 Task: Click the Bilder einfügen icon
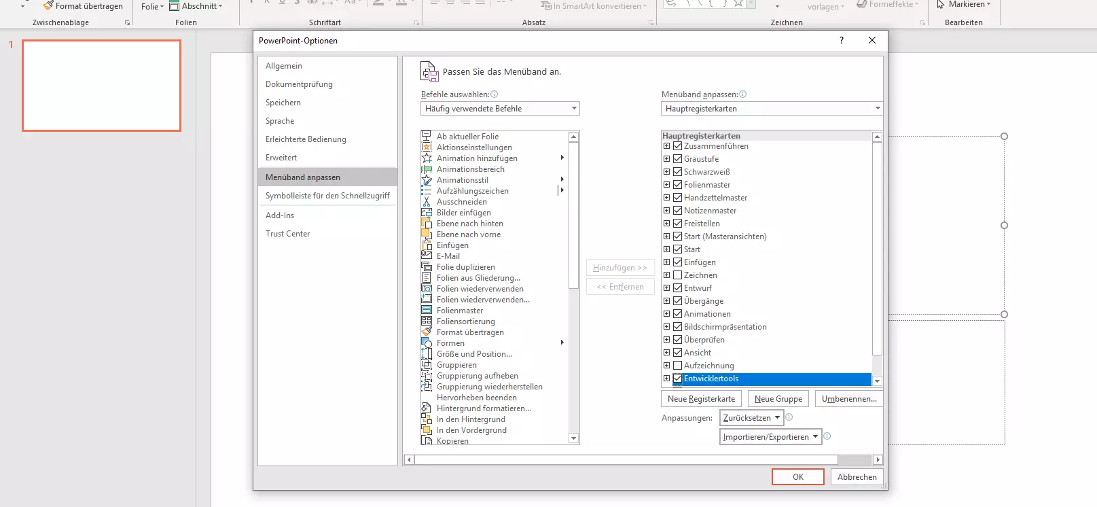(427, 212)
